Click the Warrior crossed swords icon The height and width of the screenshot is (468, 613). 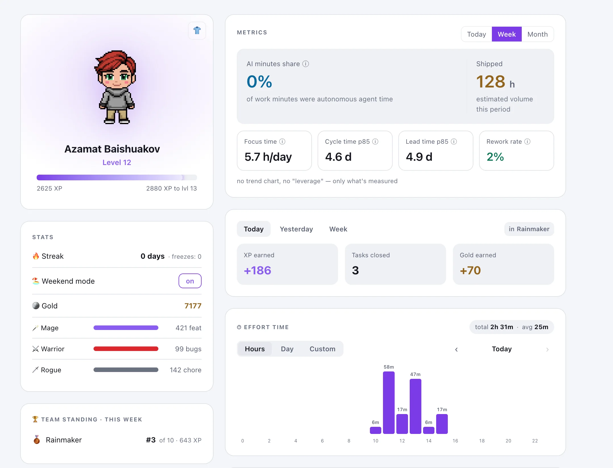pos(35,349)
